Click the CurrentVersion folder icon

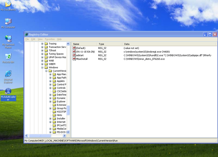click(x=50, y=71)
